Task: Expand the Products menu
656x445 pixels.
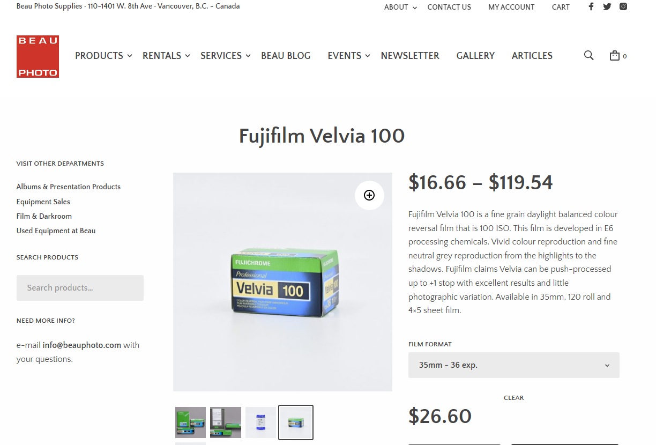Action: point(103,56)
